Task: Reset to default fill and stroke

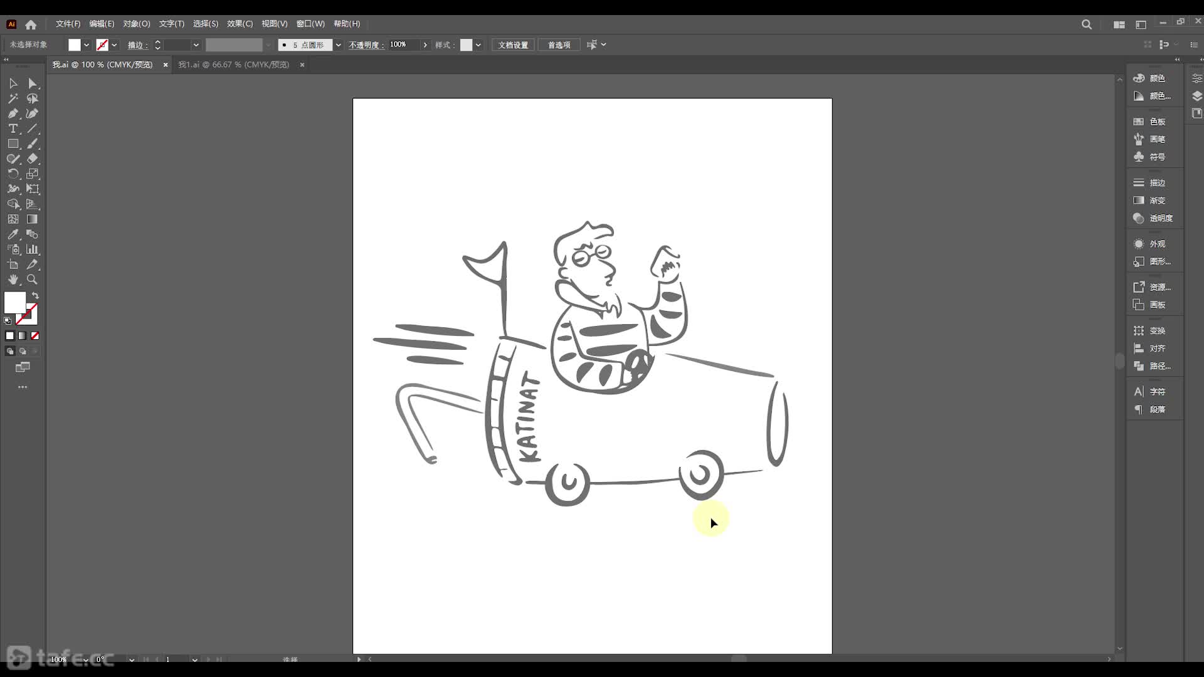Action: [x=8, y=320]
